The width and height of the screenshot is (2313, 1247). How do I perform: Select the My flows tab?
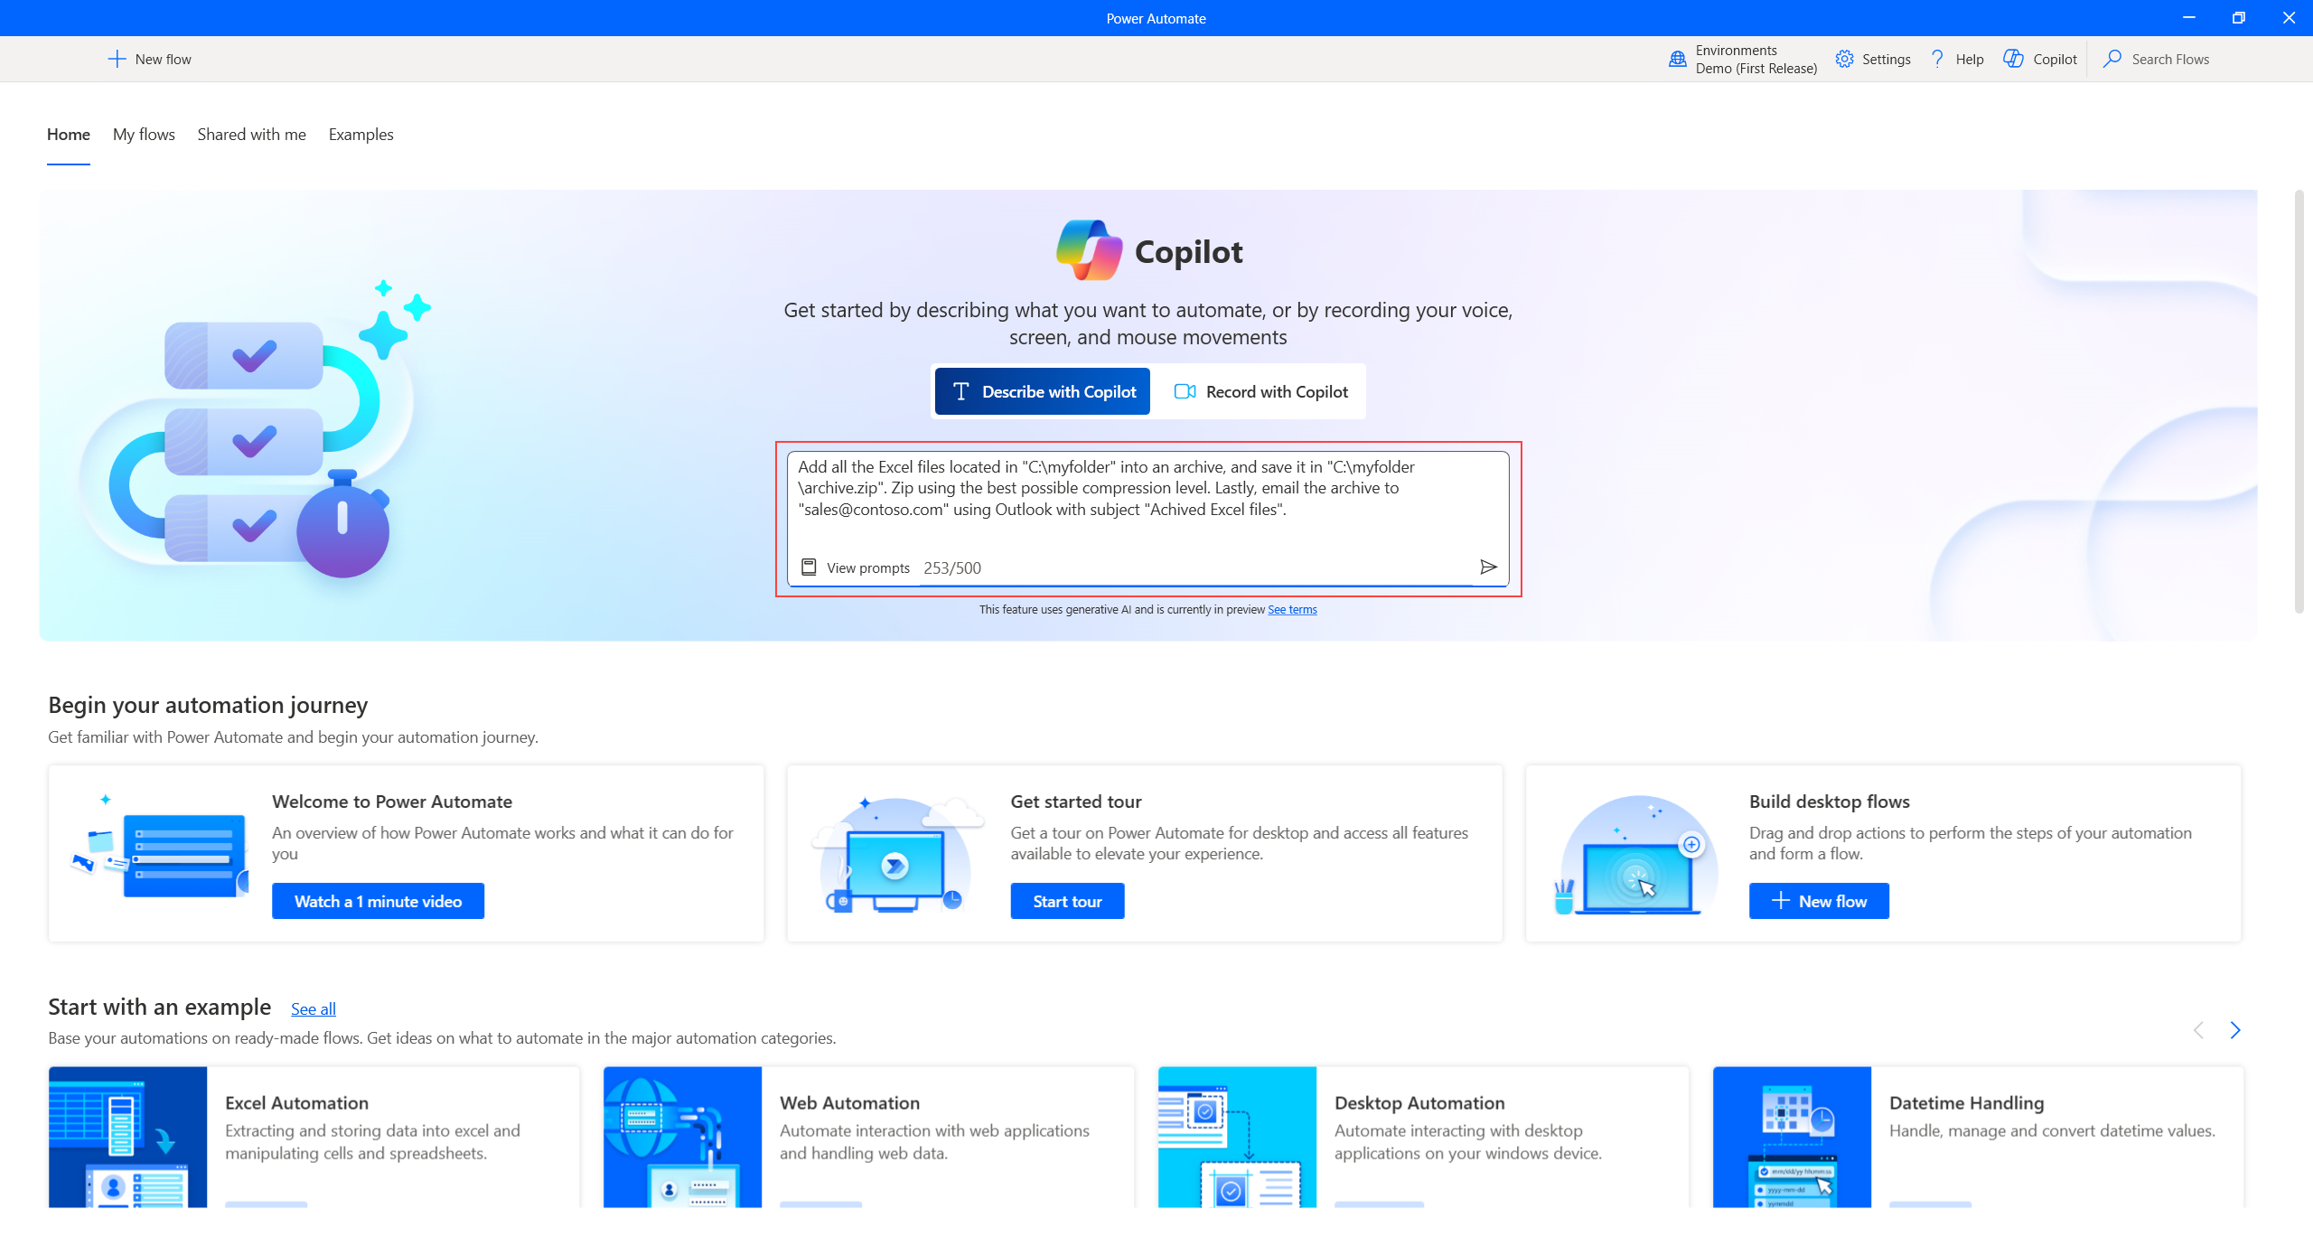coord(145,134)
